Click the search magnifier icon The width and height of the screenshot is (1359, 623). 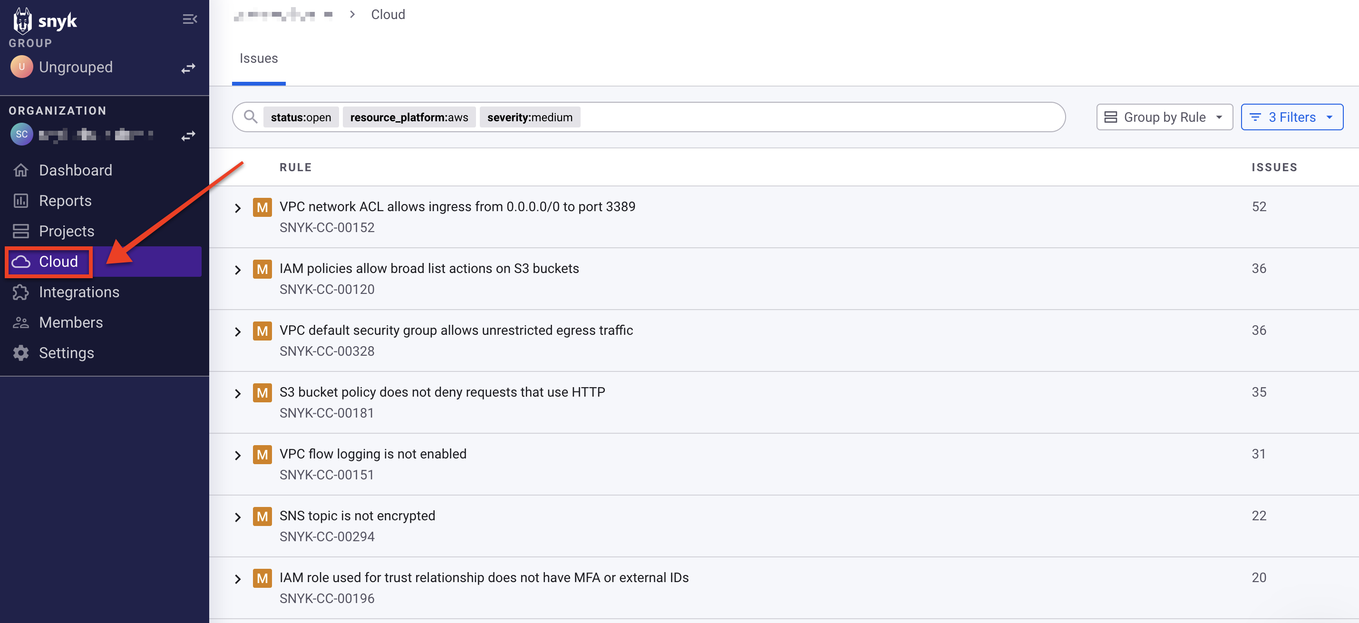click(251, 117)
